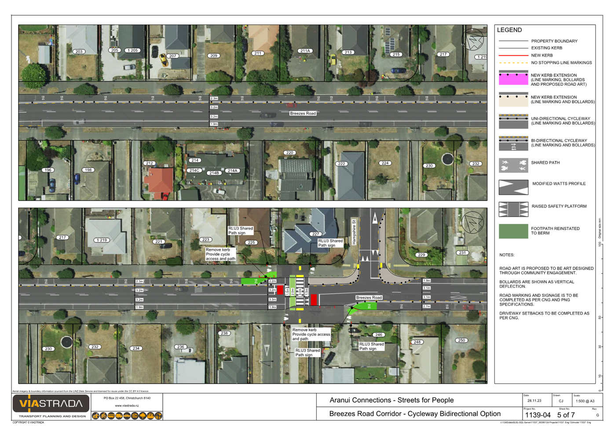Click the beige New Kerb Extension swatch

(513, 100)
